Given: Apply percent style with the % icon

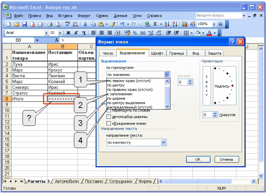Looking at the screenshot, I should 135,33.
